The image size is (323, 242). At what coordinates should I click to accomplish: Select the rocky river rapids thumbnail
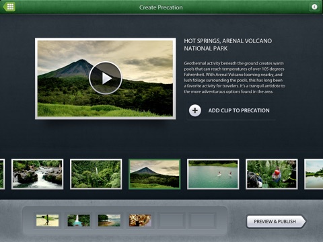[38, 174]
